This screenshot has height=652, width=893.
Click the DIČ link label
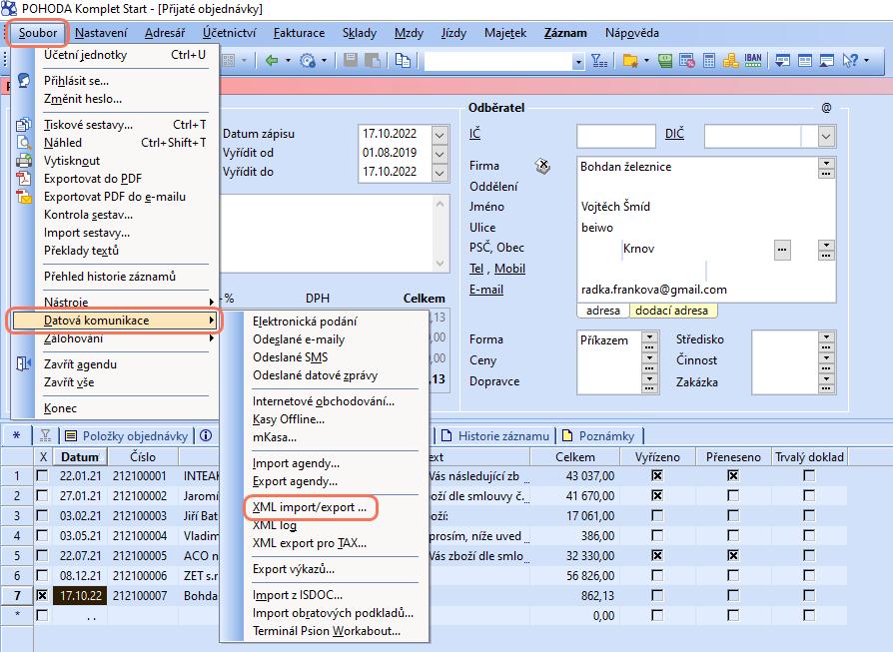pyautogui.click(x=674, y=134)
